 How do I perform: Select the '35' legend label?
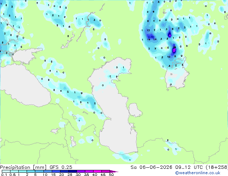[x=86, y=175]
